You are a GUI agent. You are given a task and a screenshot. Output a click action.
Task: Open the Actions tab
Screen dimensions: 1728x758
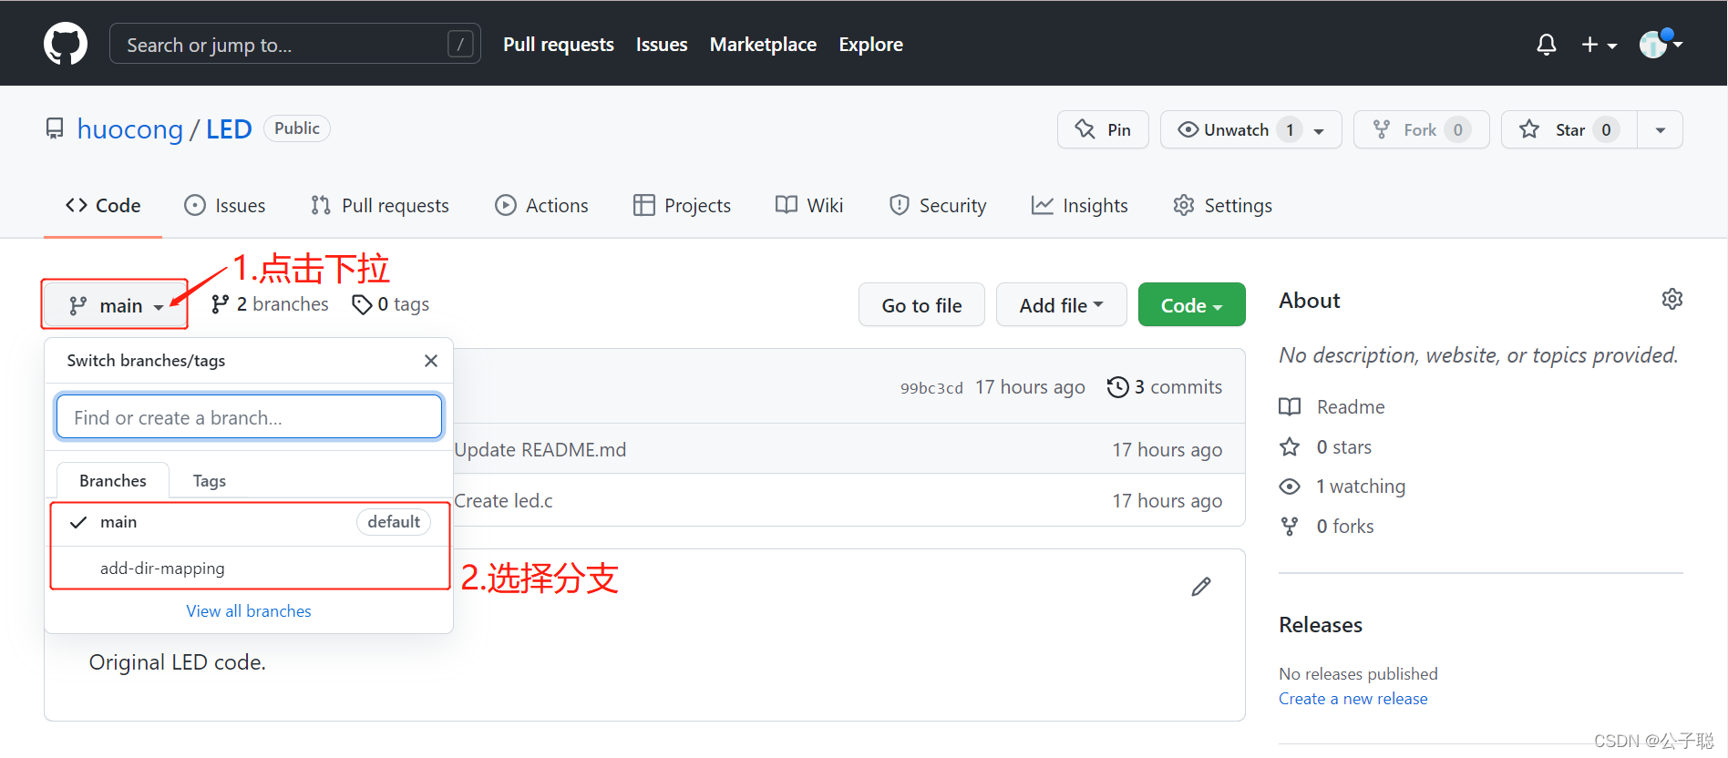(x=541, y=206)
